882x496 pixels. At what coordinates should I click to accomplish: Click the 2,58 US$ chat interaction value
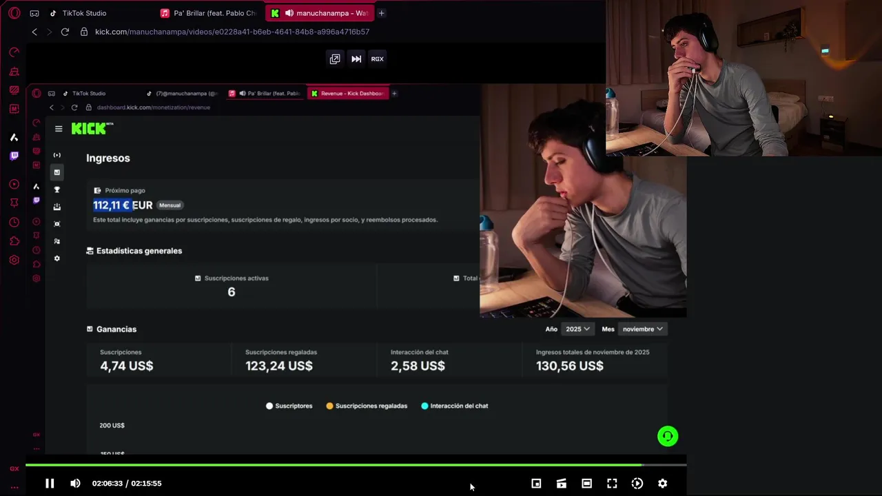[x=418, y=366]
